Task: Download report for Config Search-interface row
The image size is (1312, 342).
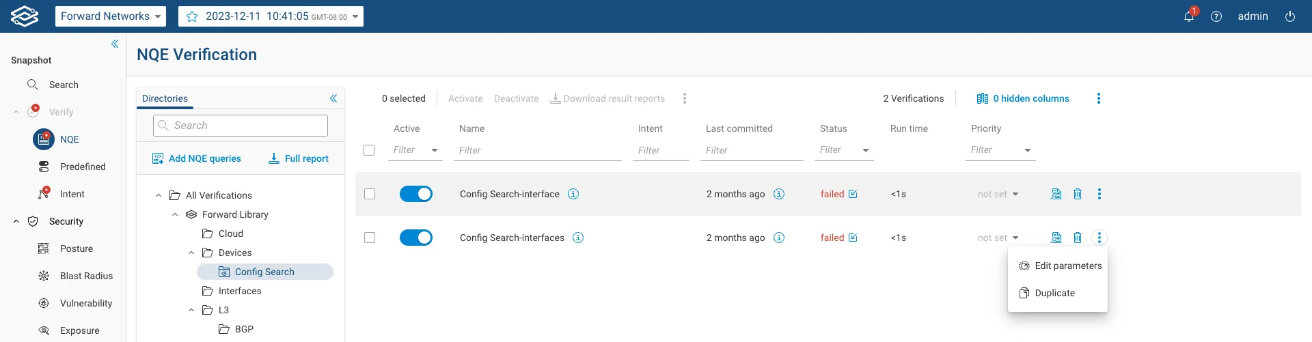Action: 1056,194
